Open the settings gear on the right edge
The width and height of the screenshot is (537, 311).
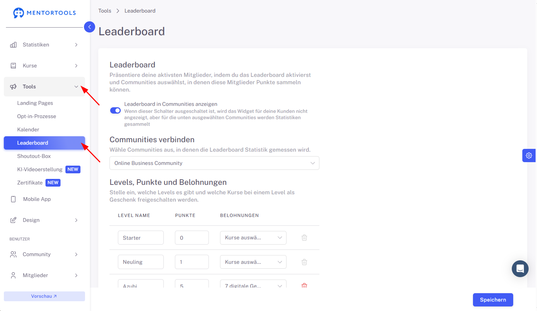[529, 155]
